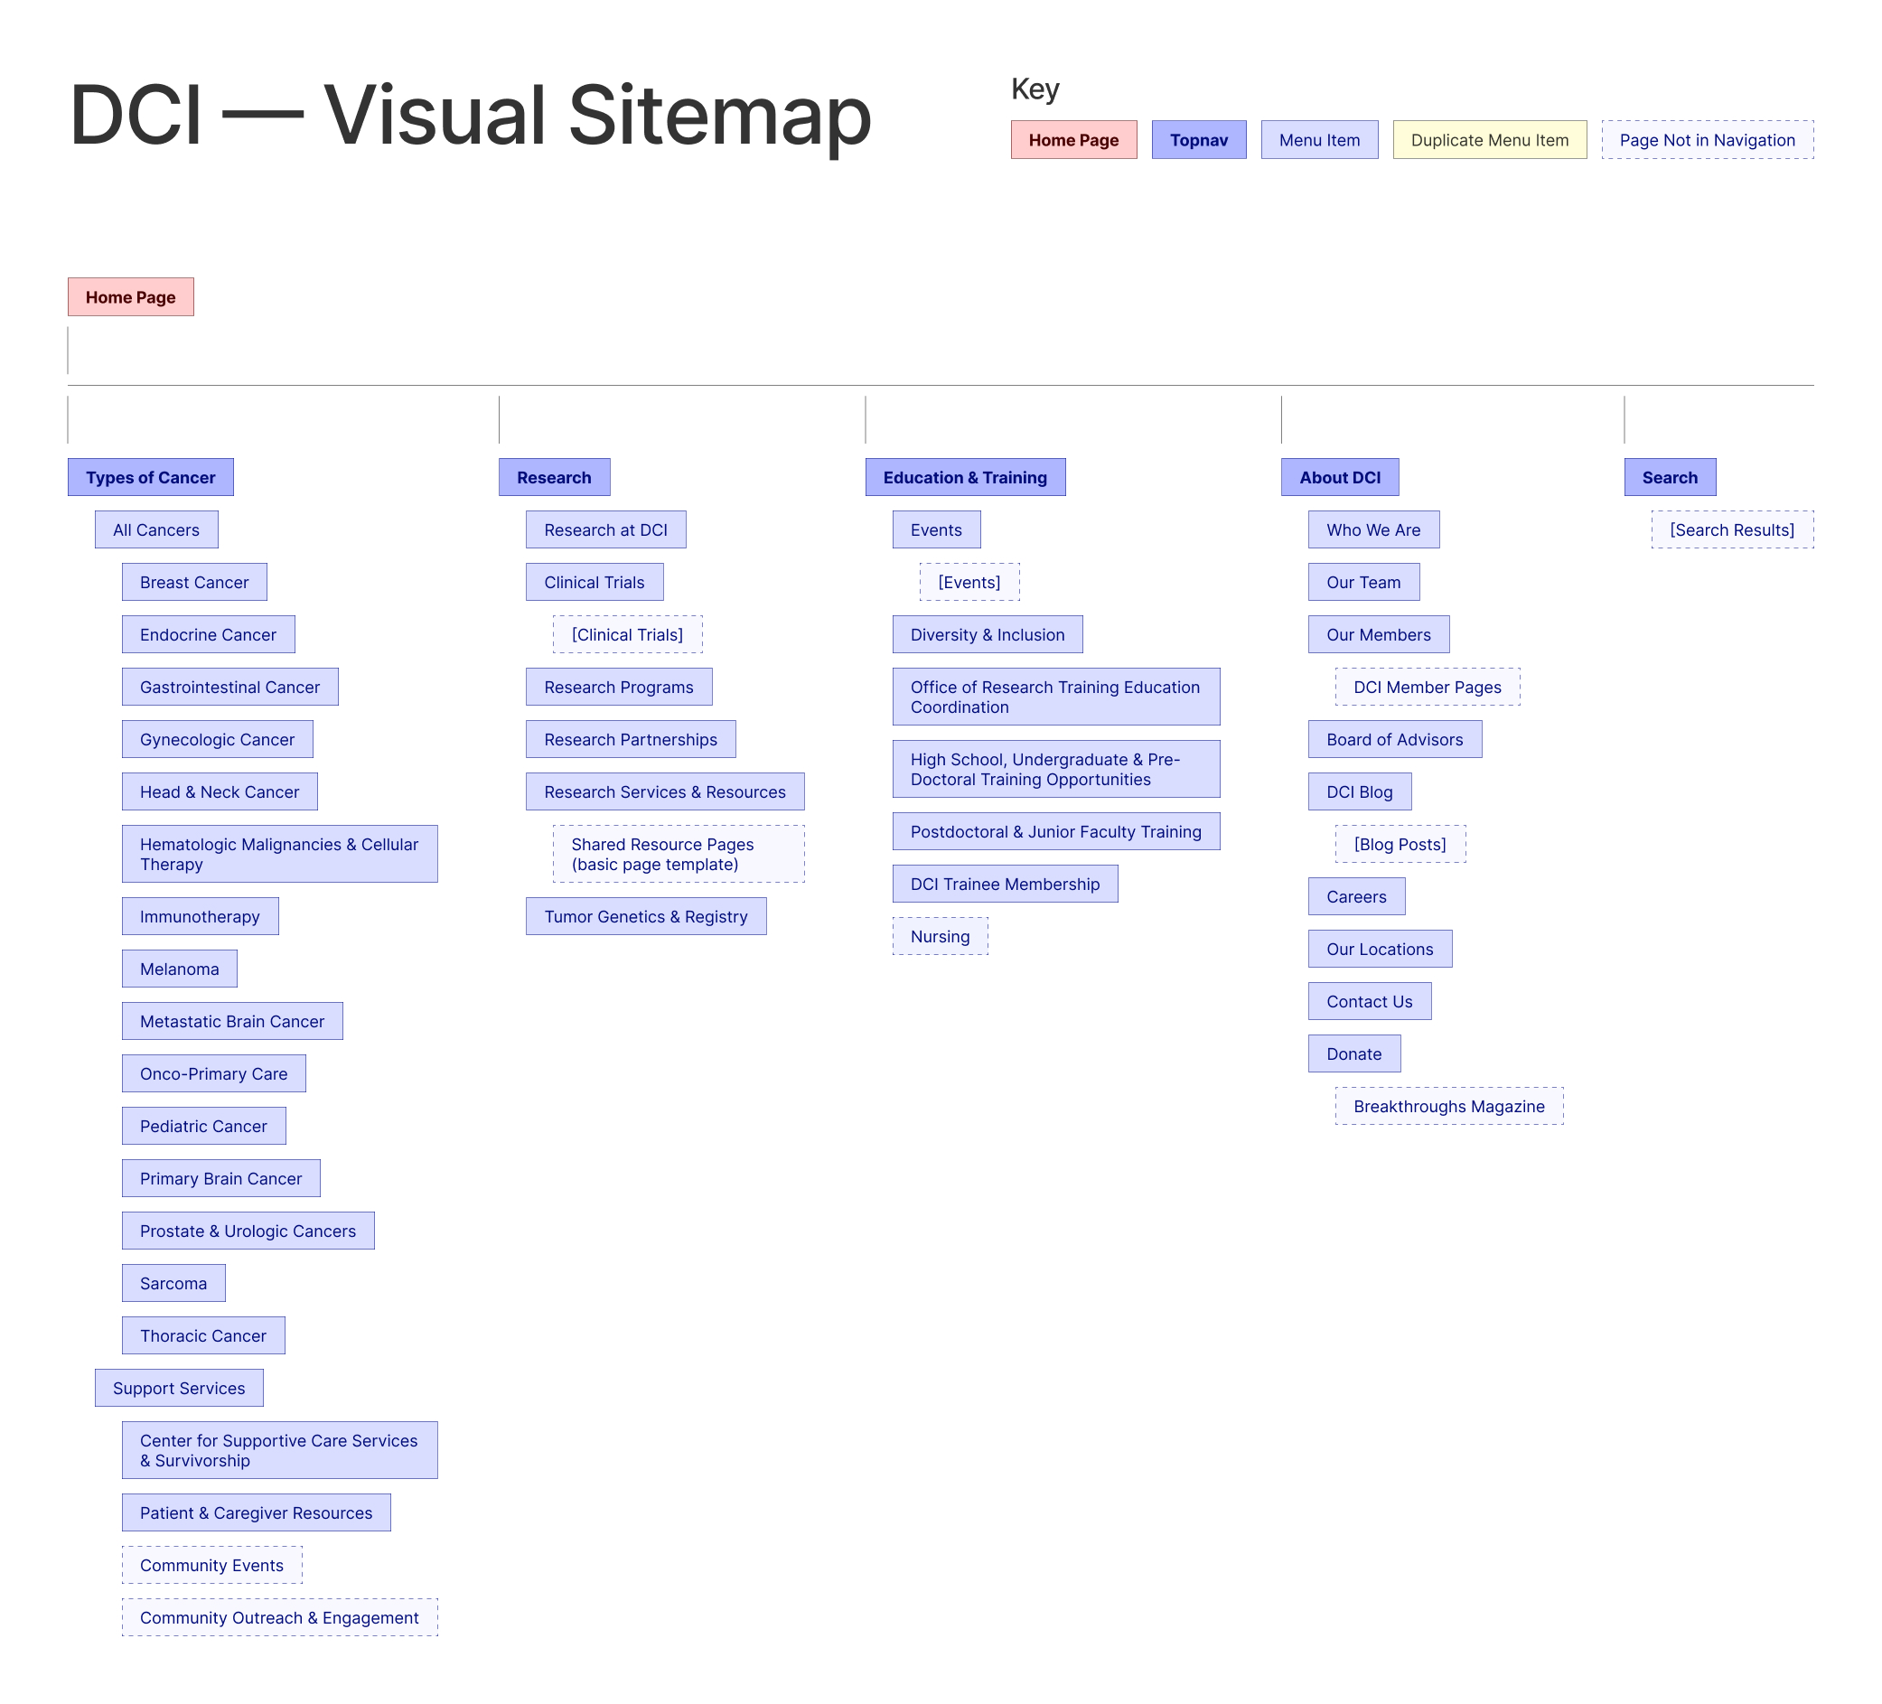Select the solid Events menu item
The height and width of the screenshot is (1704, 1882).
click(936, 529)
